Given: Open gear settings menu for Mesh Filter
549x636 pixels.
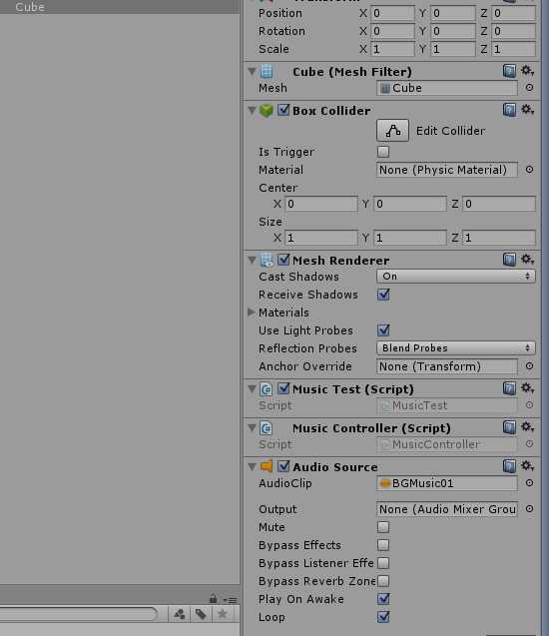Looking at the screenshot, I should [x=527, y=71].
